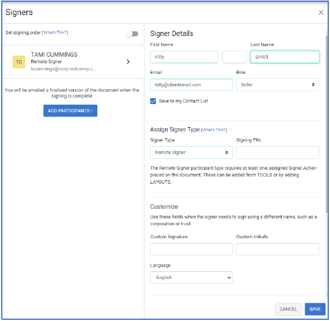This screenshot has width=330, height=321.
Task: Click the middle initial input field
Action: [x=234, y=57]
